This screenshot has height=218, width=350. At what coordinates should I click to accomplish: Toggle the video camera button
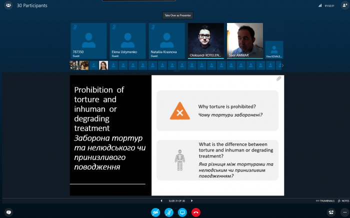pos(155,212)
